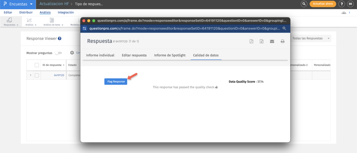This screenshot has width=357, height=153.
Task: Click the Response Viewer help icon
Action: (x=59, y=38)
